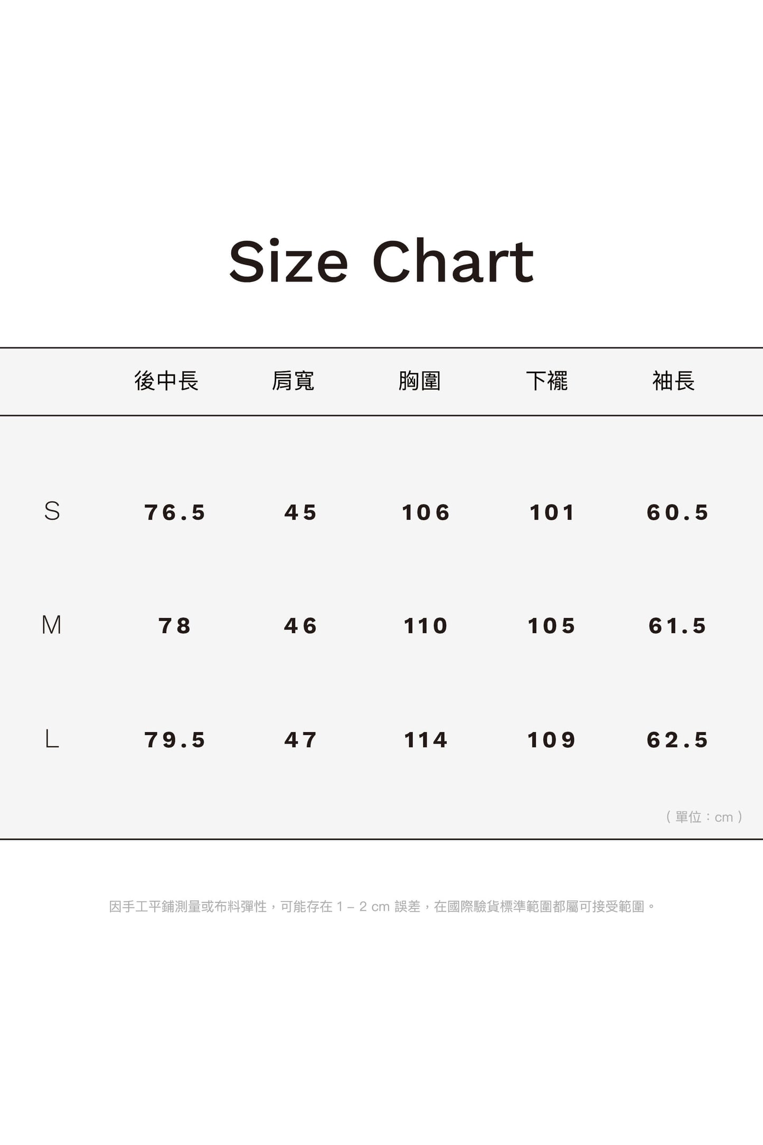Click the 單位:cm unit note

click(x=704, y=817)
